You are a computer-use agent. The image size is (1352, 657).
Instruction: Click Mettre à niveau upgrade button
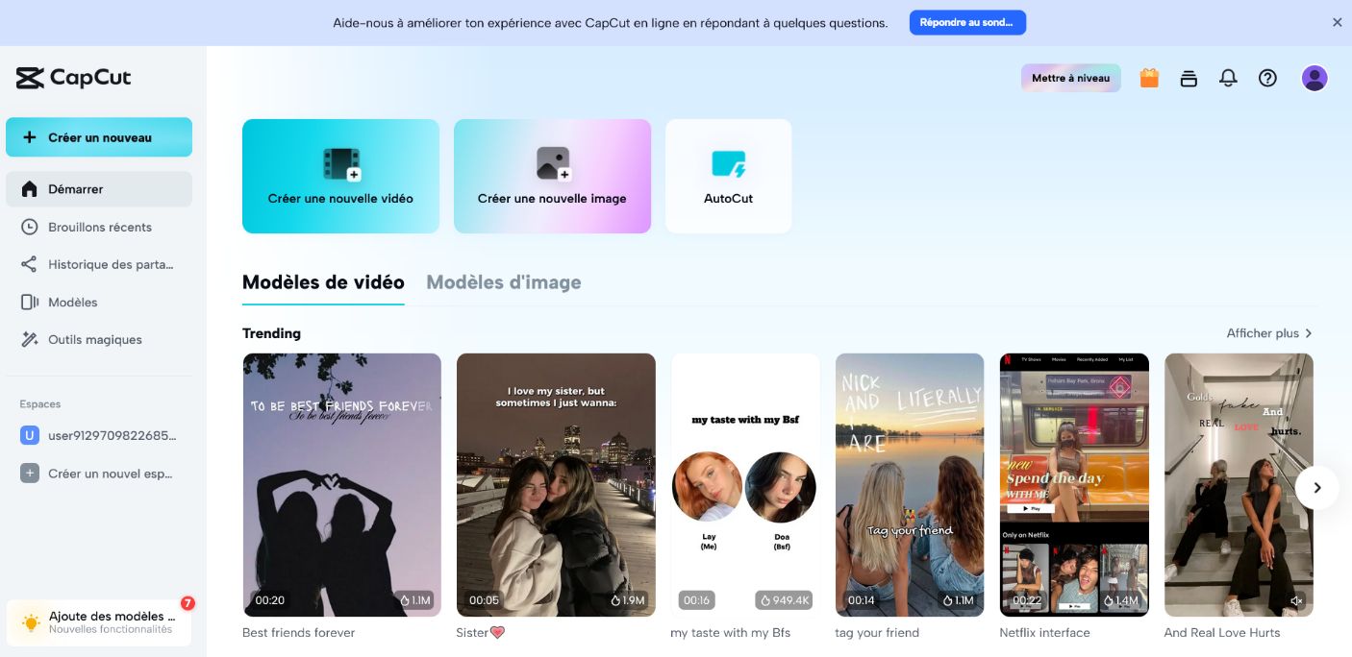click(x=1071, y=78)
